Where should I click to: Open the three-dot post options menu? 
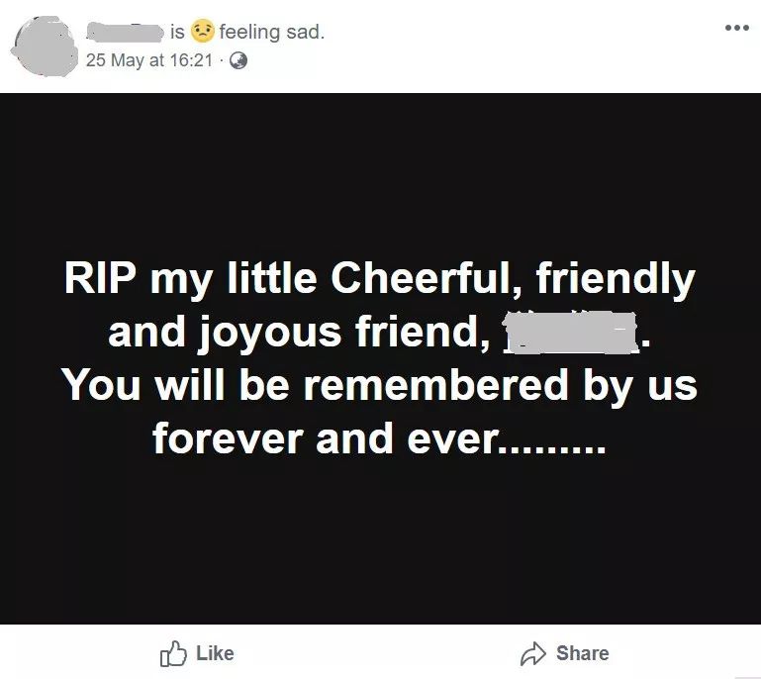[x=736, y=28]
